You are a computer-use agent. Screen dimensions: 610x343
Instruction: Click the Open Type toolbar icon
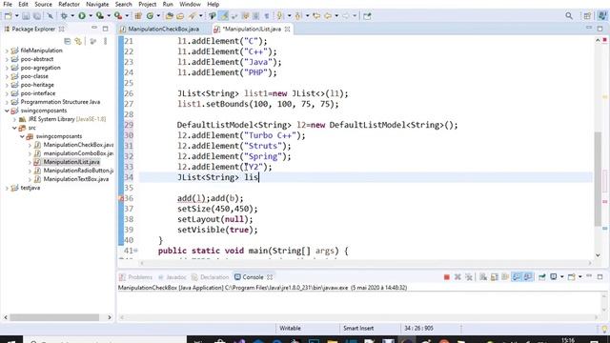point(170,16)
